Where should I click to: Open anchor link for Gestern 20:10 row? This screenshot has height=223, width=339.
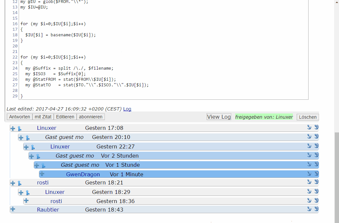point(309,136)
